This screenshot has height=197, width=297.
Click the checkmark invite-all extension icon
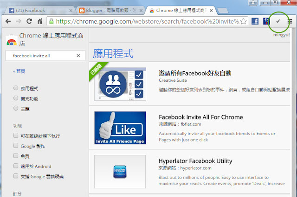pyautogui.click(x=278, y=21)
